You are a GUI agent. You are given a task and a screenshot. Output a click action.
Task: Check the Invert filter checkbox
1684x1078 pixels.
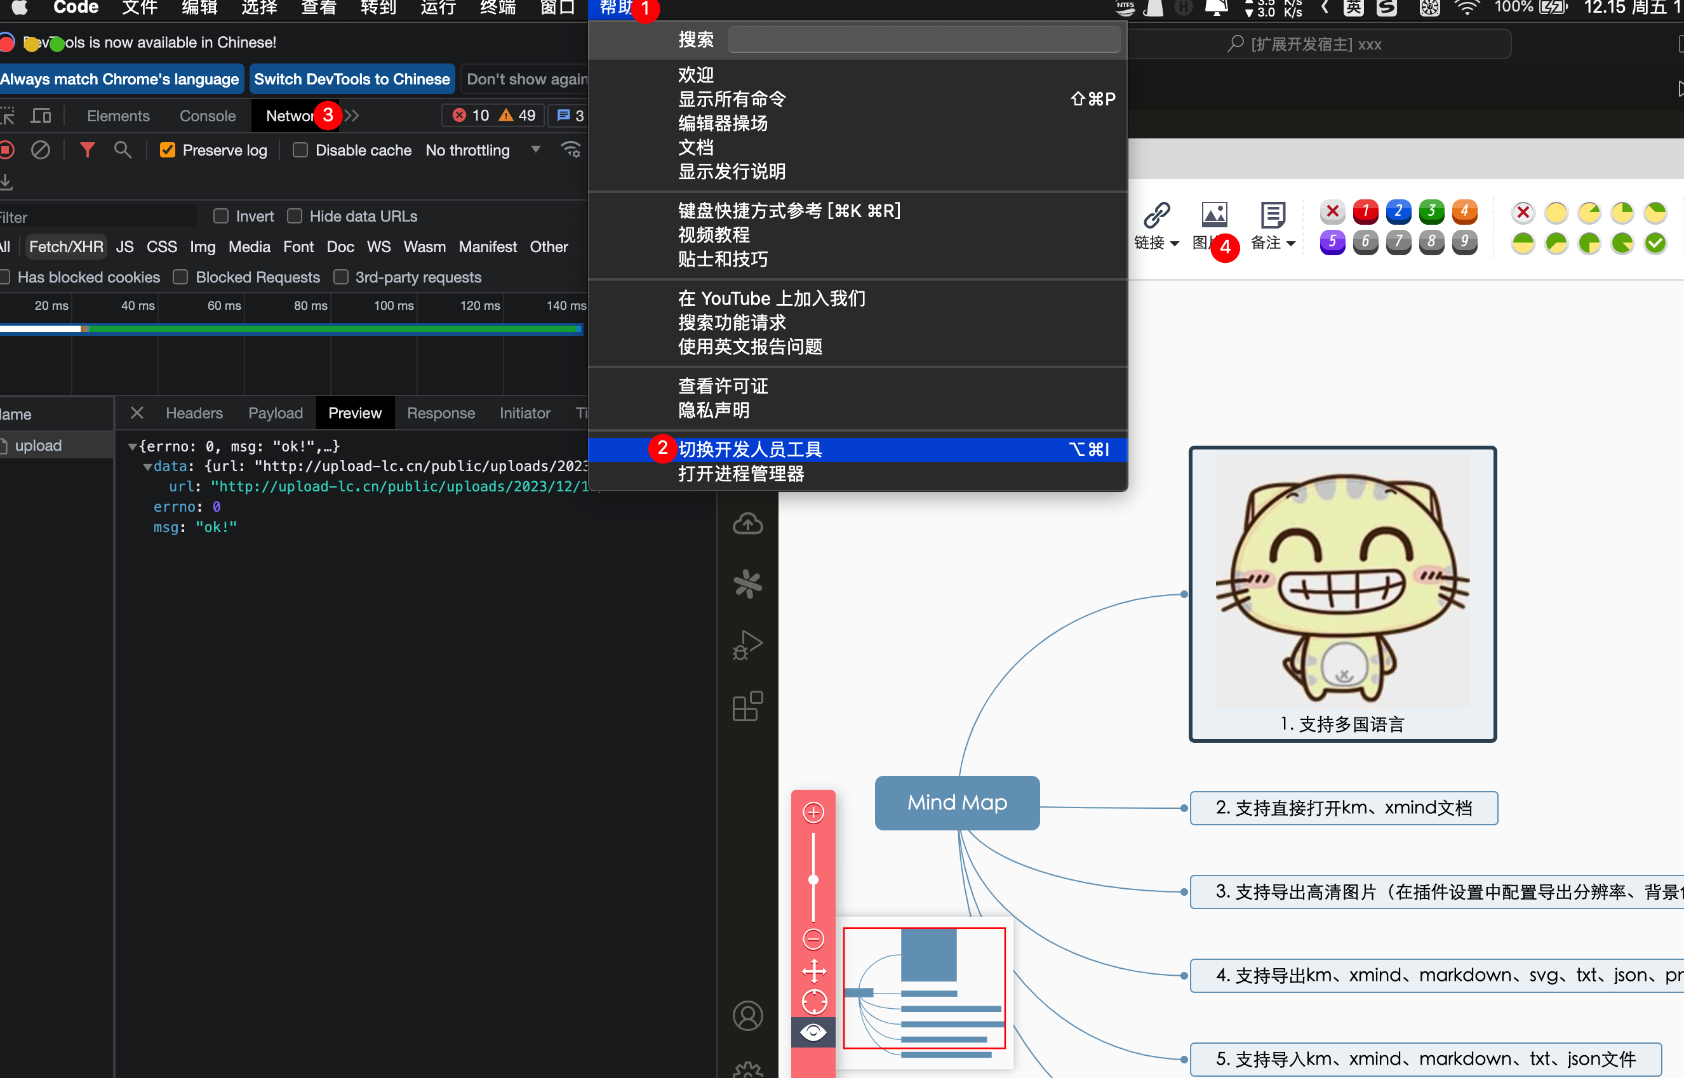pos(221,216)
